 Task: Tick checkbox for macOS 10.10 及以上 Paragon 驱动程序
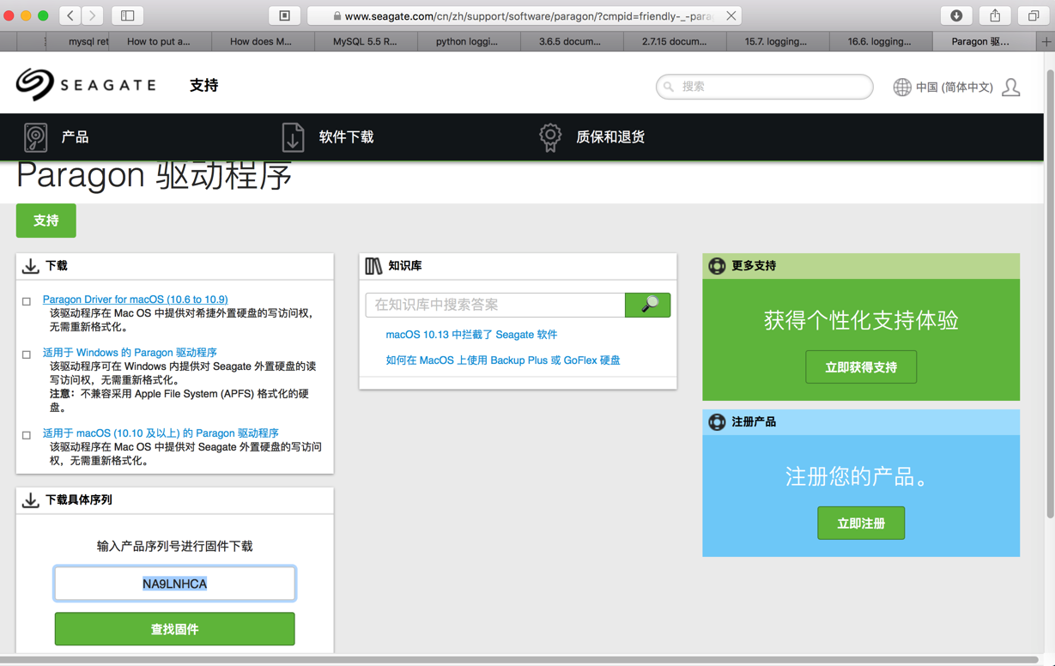(27, 435)
